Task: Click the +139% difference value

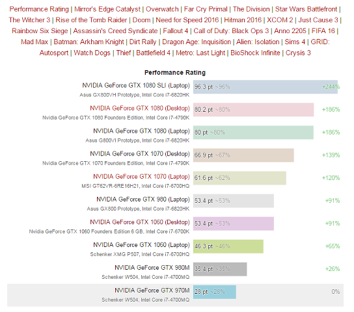Action: tap(331, 155)
